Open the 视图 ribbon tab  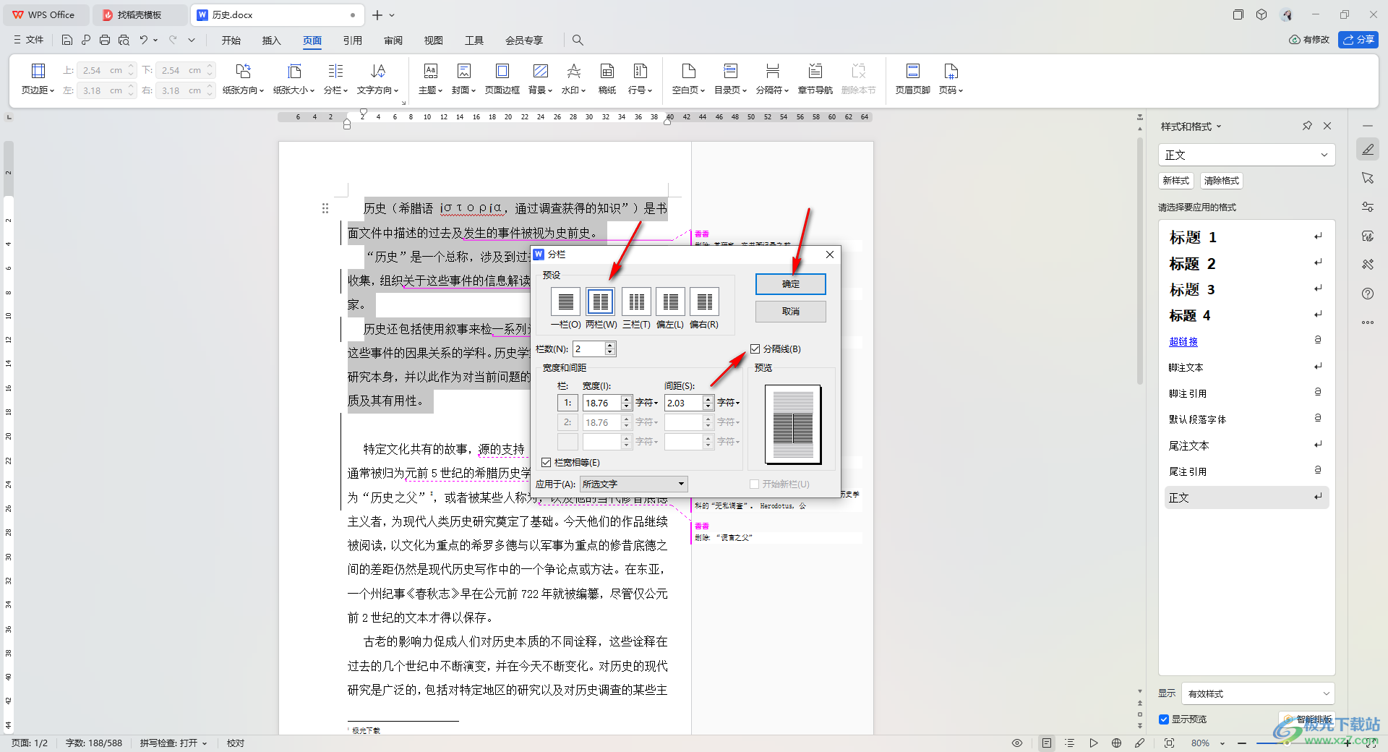(x=434, y=40)
